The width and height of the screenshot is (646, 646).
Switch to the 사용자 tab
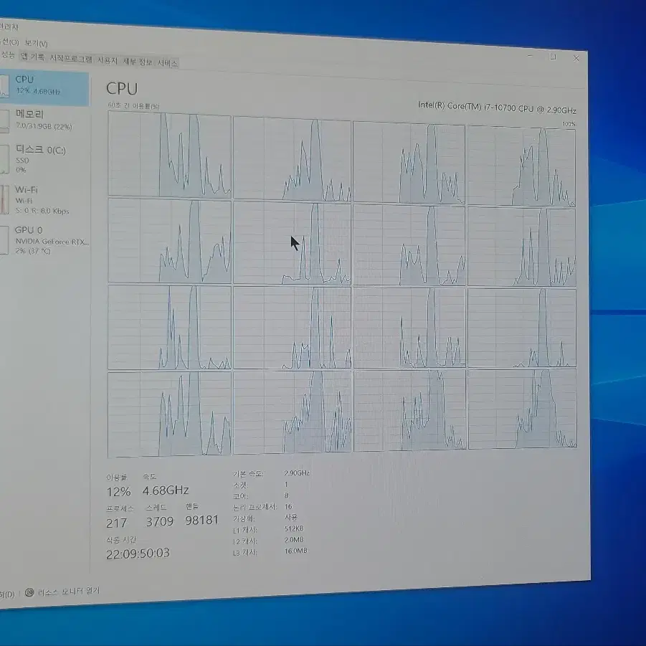click(107, 60)
